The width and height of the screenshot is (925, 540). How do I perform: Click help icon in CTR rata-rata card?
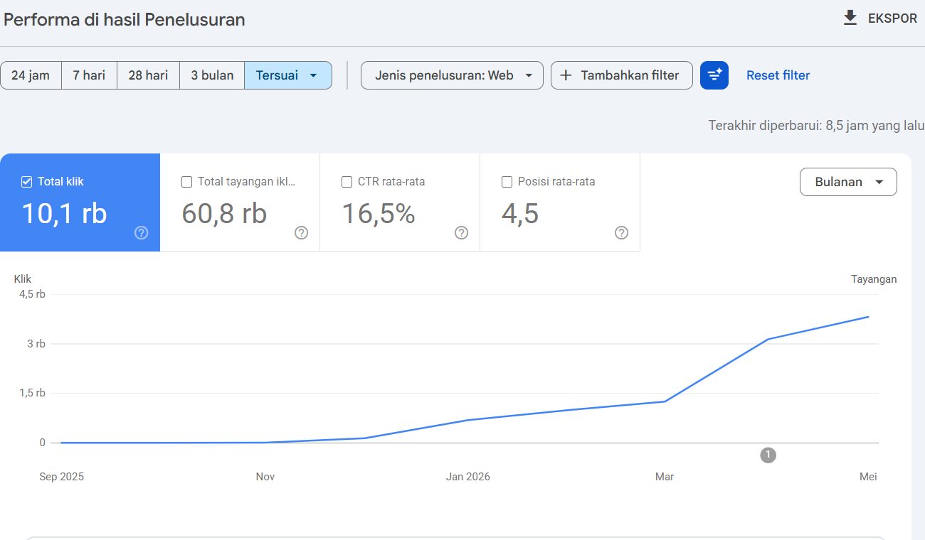pos(462,233)
